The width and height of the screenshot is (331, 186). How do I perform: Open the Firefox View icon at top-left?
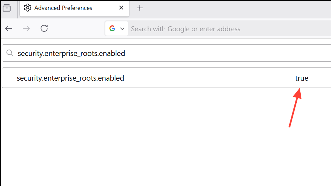tap(7, 8)
